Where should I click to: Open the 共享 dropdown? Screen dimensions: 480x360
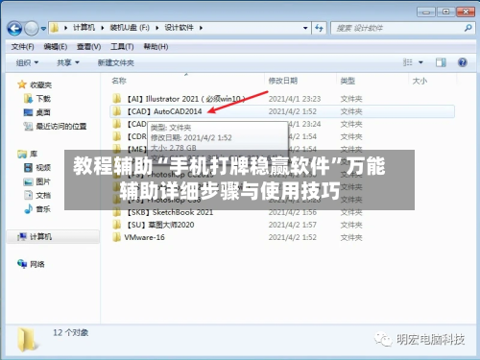[x=68, y=62]
